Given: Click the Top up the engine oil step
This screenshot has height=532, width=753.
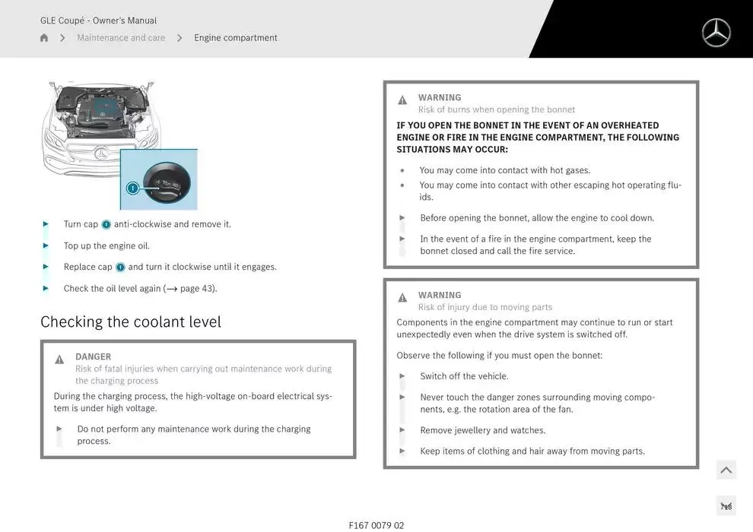Looking at the screenshot, I should coord(106,246).
